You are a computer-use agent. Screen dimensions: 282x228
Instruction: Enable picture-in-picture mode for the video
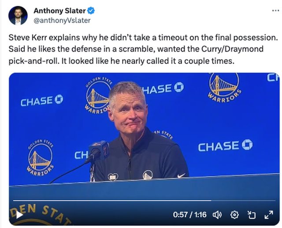point(252,215)
